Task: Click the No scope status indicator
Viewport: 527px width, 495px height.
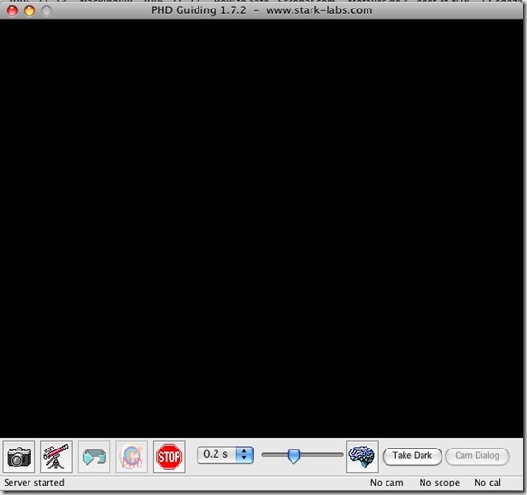Action: [x=439, y=483]
